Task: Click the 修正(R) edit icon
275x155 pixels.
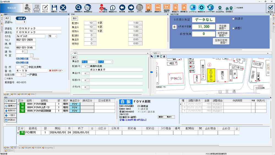Action: click(x=45, y=8)
